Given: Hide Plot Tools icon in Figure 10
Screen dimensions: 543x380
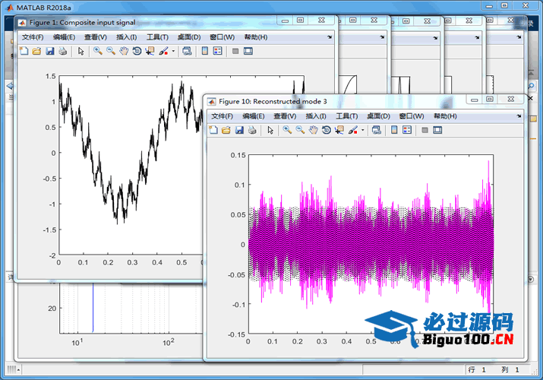Looking at the screenshot, I should 425,130.
